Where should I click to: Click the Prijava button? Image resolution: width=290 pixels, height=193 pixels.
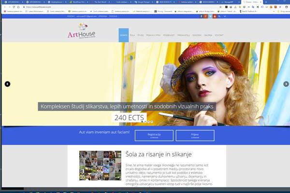[x=195, y=136]
